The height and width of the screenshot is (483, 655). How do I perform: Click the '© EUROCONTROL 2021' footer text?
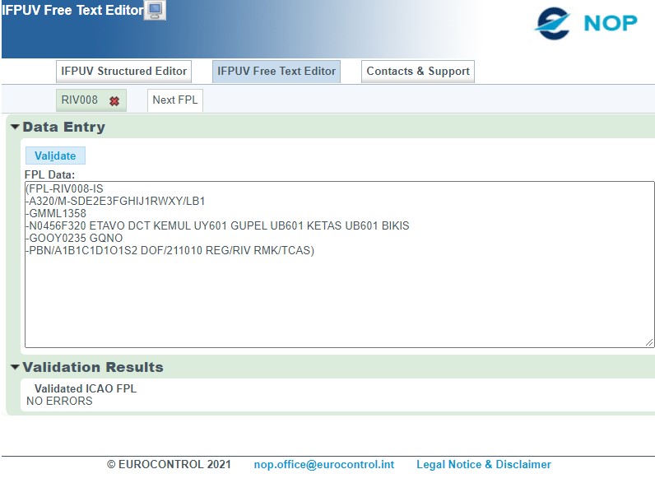pos(169,465)
